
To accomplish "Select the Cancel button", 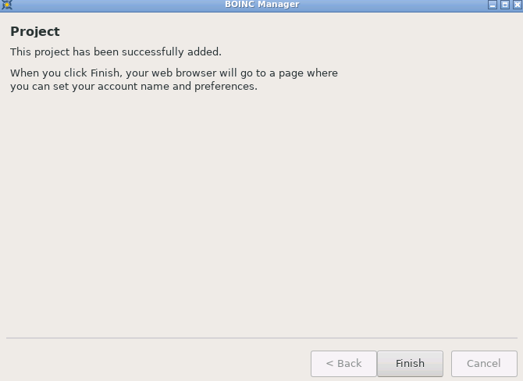I will pyautogui.click(x=484, y=363).
